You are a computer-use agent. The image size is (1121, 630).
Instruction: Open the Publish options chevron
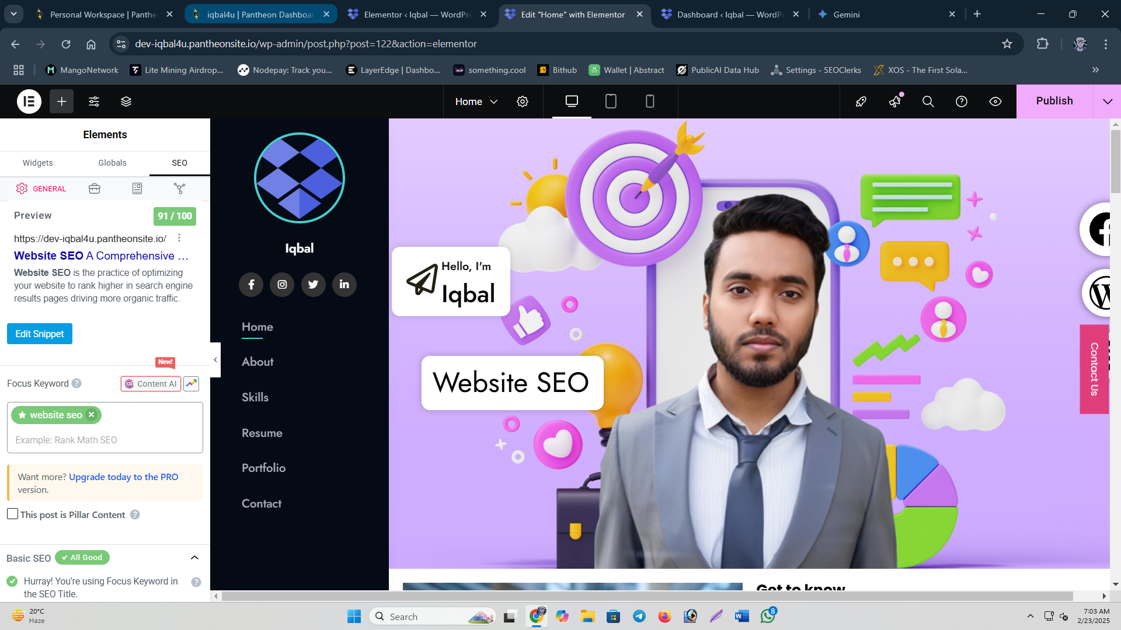coord(1108,101)
